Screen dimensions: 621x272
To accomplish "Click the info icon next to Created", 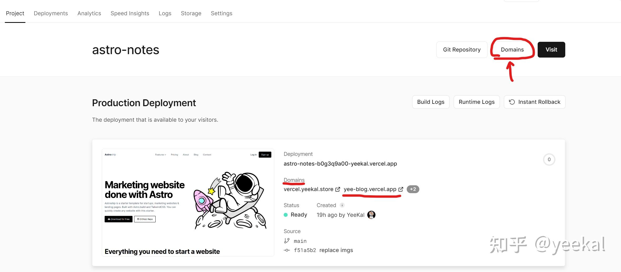I will coord(342,205).
